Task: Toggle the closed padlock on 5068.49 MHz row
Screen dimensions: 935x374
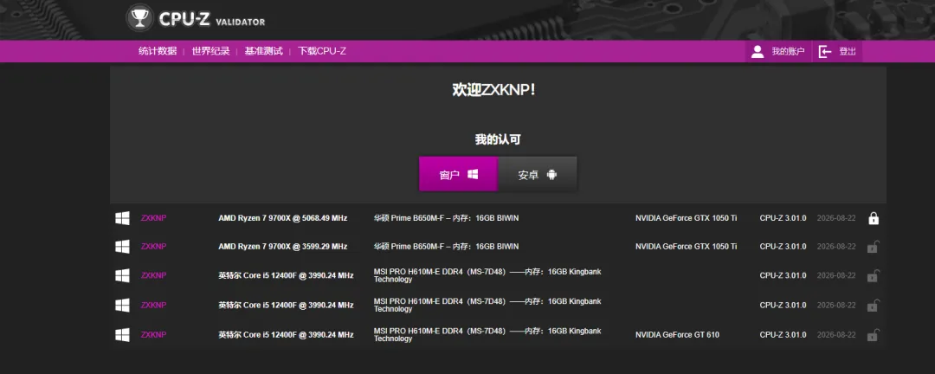Action: (874, 218)
